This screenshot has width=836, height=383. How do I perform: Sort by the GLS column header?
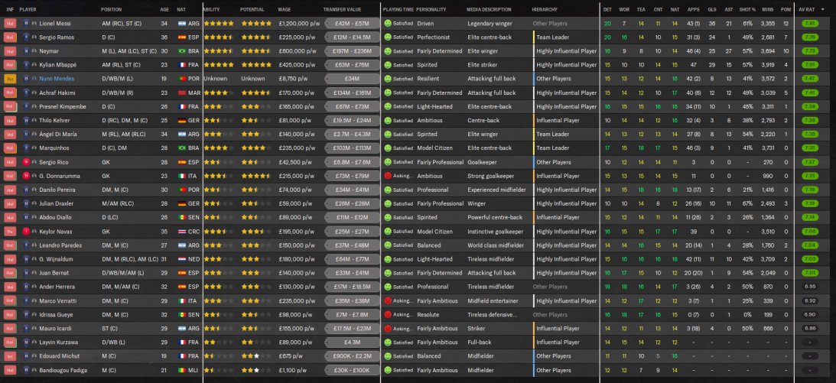click(712, 10)
